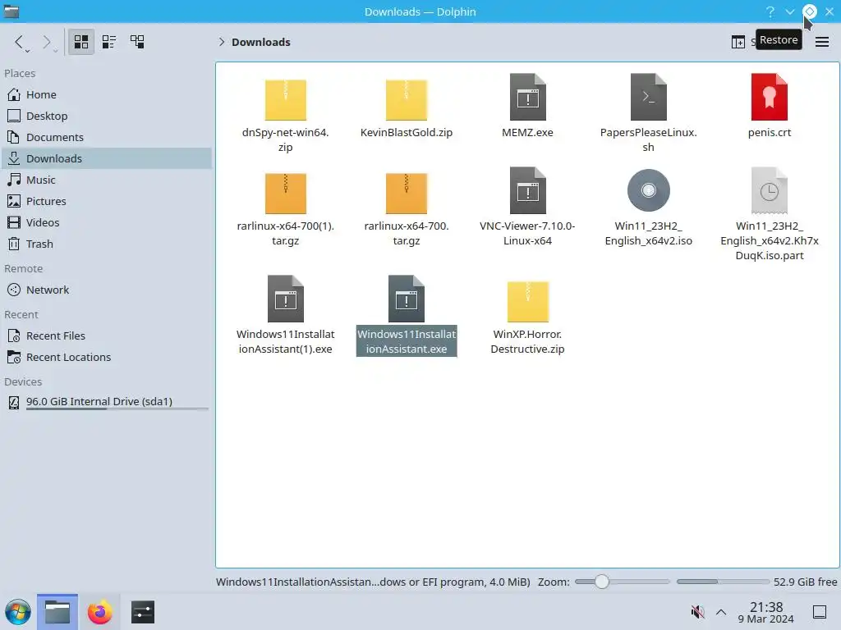Open the application launcher start button
841x630 pixels.
[18, 612]
